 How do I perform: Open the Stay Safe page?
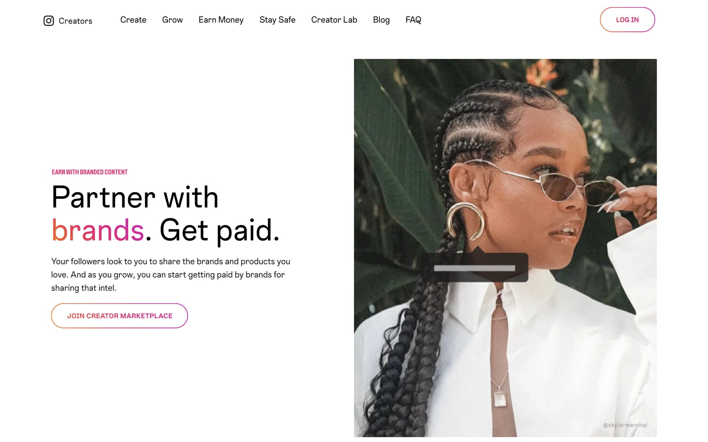pyautogui.click(x=277, y=20)
